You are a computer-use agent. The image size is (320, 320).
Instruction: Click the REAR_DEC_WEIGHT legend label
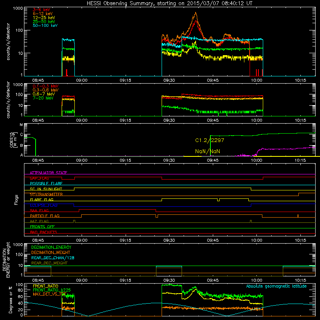click(49, 263)
